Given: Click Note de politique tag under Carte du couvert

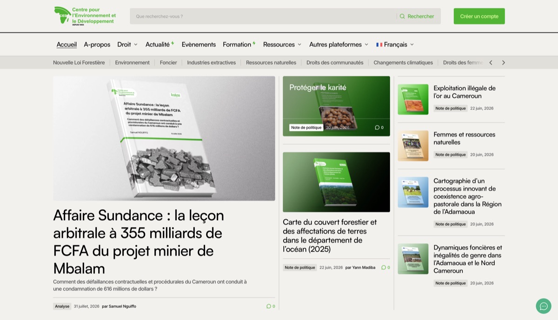Looking at the screenshot, I should (x=300, y=268).
